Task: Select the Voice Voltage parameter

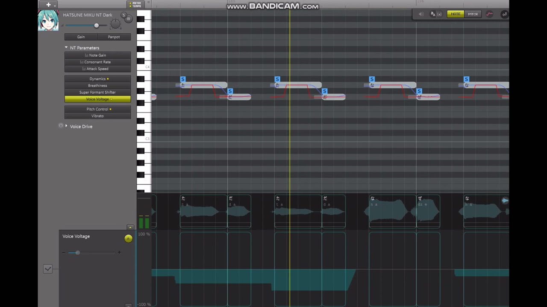Action: (97, 99)
